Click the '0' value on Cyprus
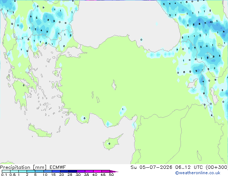 pos(109,143)
